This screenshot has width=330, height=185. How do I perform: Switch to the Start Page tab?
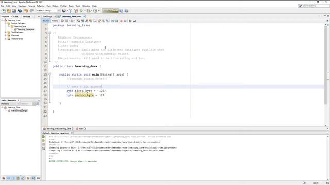[47, 16]
